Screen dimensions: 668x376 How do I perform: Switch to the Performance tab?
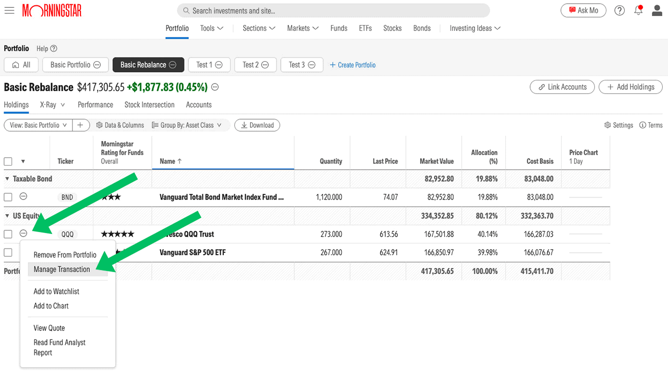(95, 104)
